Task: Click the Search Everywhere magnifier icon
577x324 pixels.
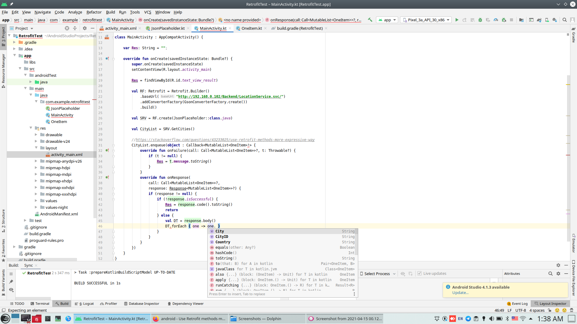Action: (565, 20)
